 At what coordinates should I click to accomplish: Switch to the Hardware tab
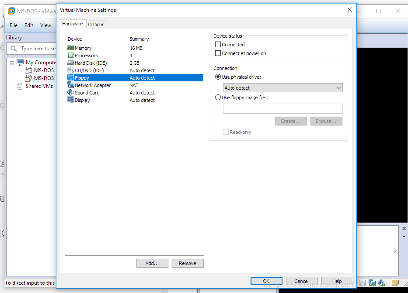pos(72,24)
